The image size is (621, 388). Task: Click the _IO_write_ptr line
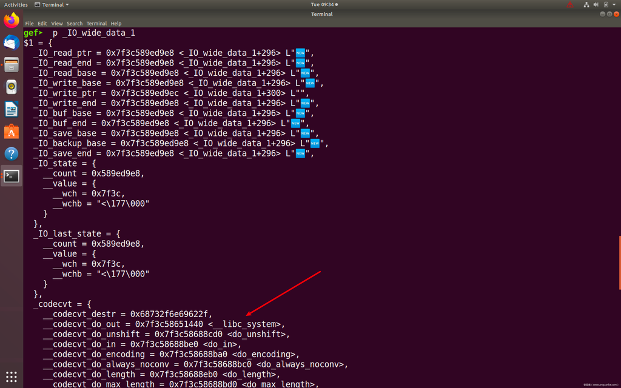click(172, 93)
